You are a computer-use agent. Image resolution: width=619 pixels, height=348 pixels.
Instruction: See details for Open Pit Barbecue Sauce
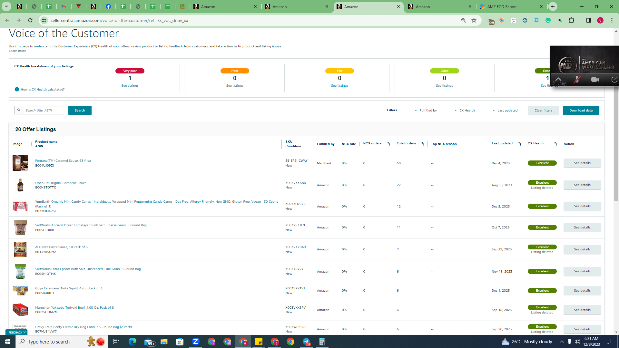coord(582,185)
